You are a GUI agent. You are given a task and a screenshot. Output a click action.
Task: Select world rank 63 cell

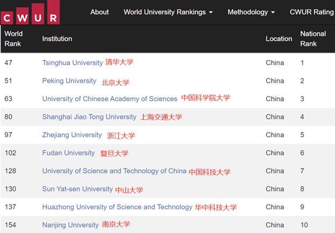click(9, 99)
